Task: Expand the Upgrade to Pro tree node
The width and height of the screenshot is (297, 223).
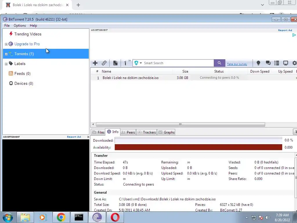Action: (6, 44)
